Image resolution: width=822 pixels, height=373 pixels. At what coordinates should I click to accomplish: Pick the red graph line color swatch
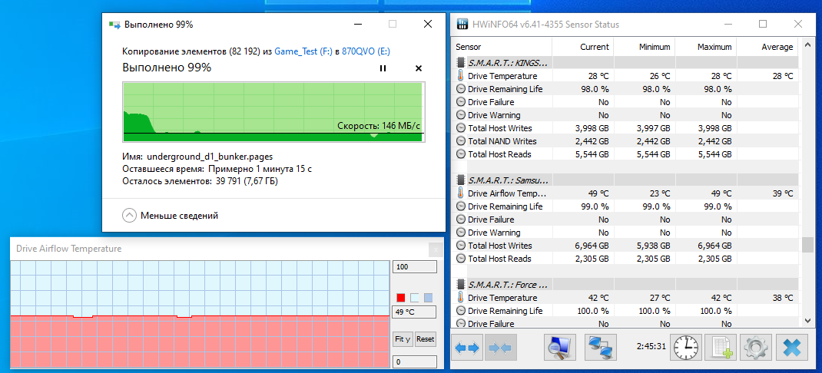coord(401,298)
